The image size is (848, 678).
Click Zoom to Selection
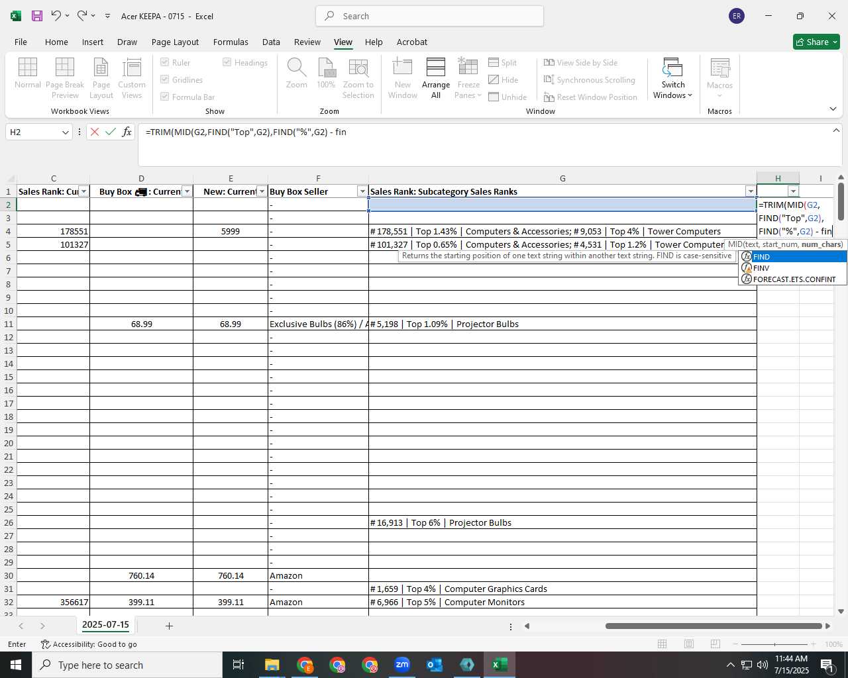pos(358,78)
